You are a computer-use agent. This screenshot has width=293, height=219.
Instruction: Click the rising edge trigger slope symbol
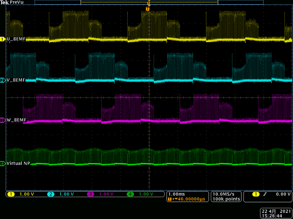tap(265, 194)
